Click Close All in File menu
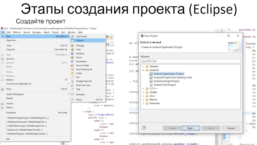Image resolution: width=257 pixels, height=145 pixels. (36, 50)
